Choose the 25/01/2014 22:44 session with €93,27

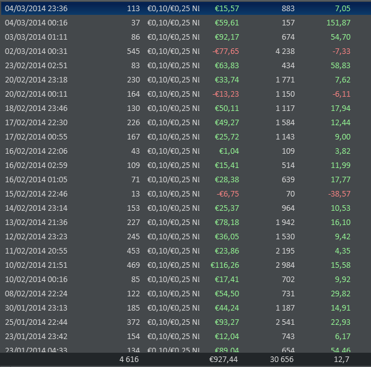186,322
